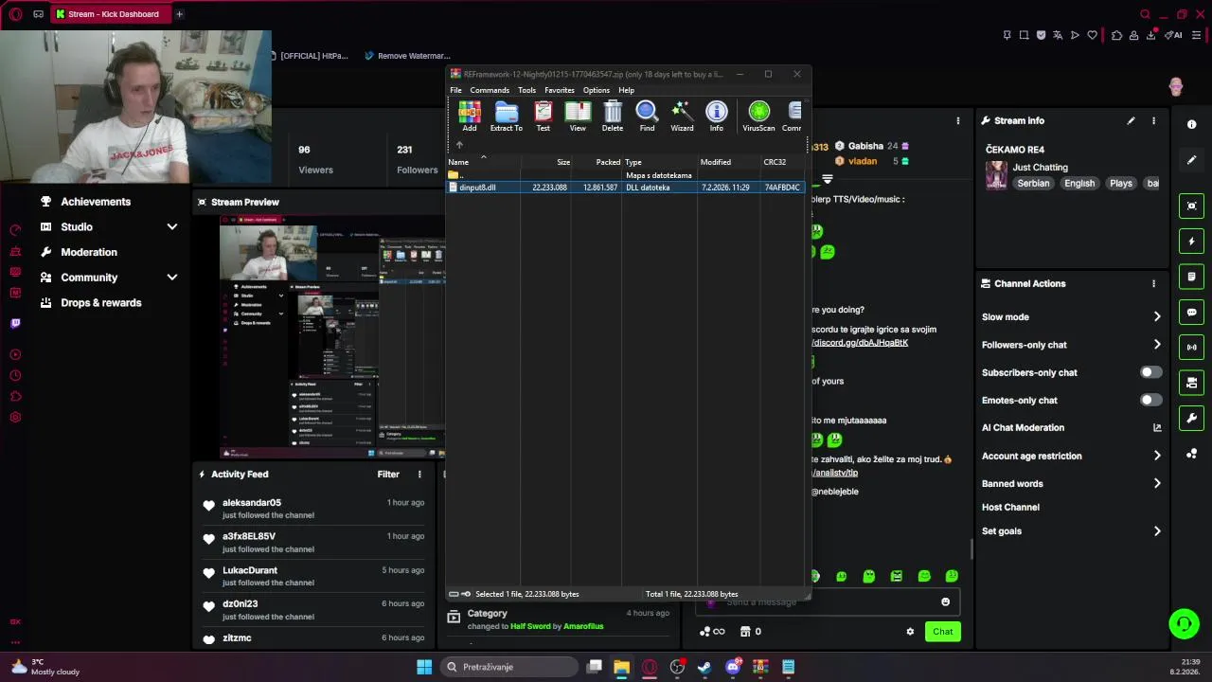Select the parent folder '..' row
This screenshot has height=682, width=1212.
626,175
